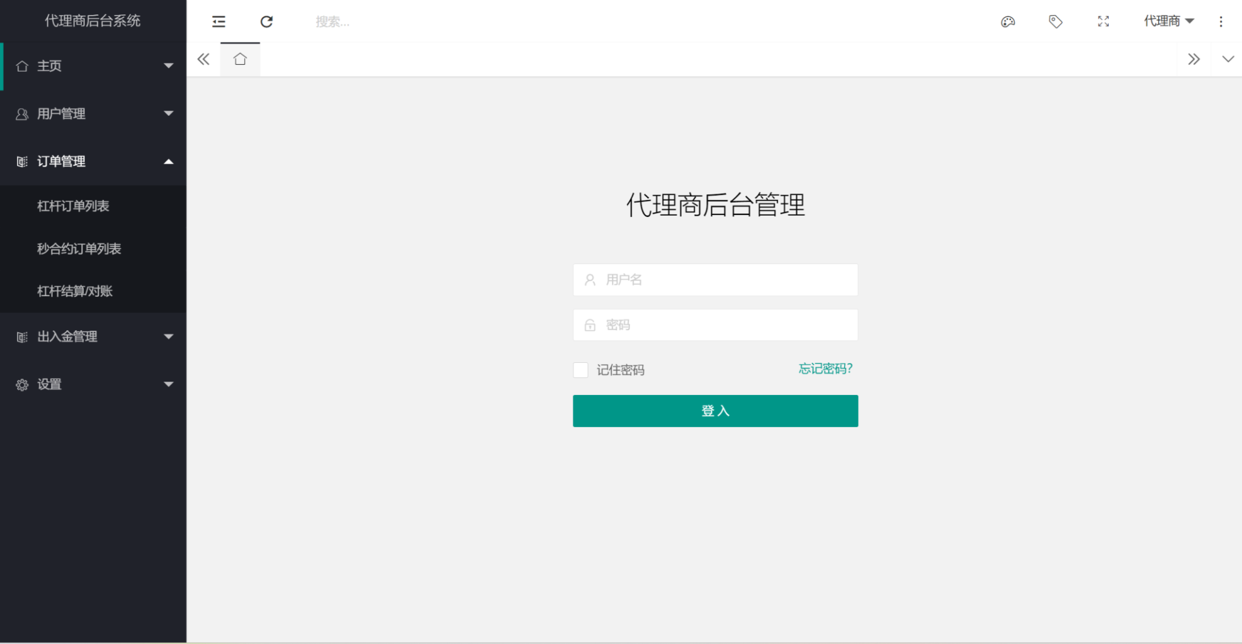Open 杠杆订单列表 from sidebar
The width and height of the screenshot is (1242, 644).
[x=73, y=206]
